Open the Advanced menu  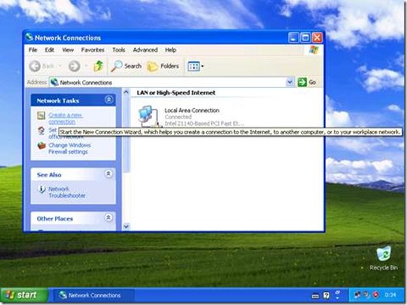(x=145, y=50)
